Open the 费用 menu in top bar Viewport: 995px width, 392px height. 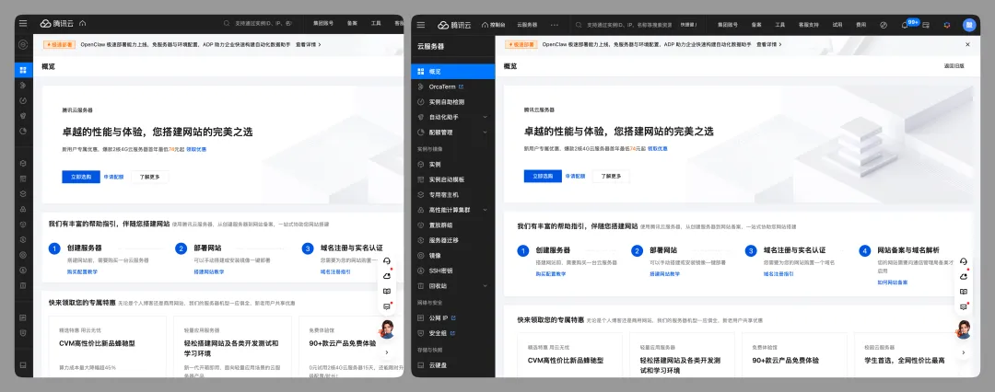(x=860, y=25)
